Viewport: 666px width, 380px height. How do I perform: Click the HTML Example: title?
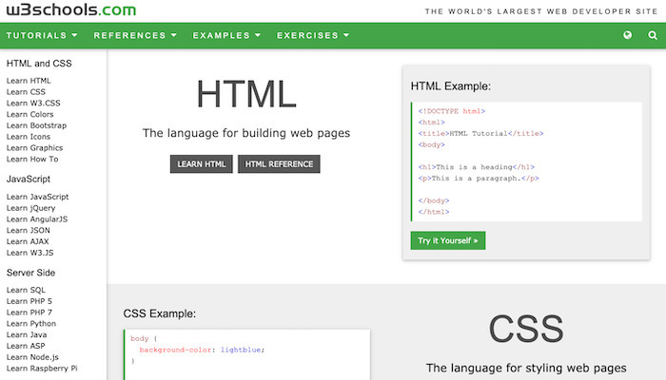[451, 86]
